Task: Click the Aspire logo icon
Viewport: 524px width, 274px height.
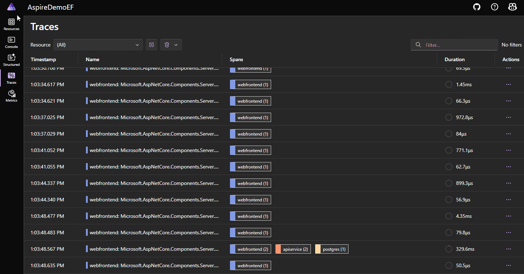Action: [x=11, y=7]
